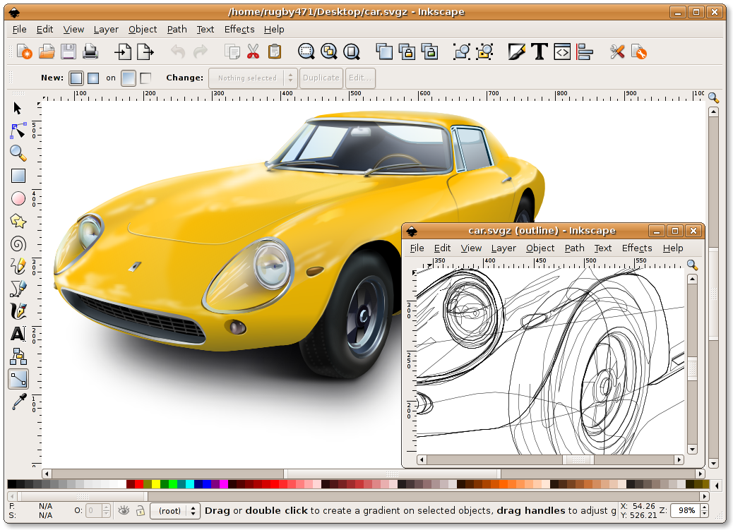Viewport: 733px width, 530px height.
Task: Select the text tool in the toolbox
Action: pyautogui.click(x=18, y=333)
